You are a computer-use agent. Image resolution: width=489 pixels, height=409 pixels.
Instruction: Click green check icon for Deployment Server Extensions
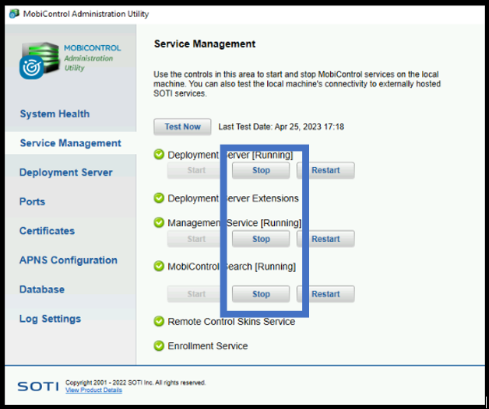160,198
